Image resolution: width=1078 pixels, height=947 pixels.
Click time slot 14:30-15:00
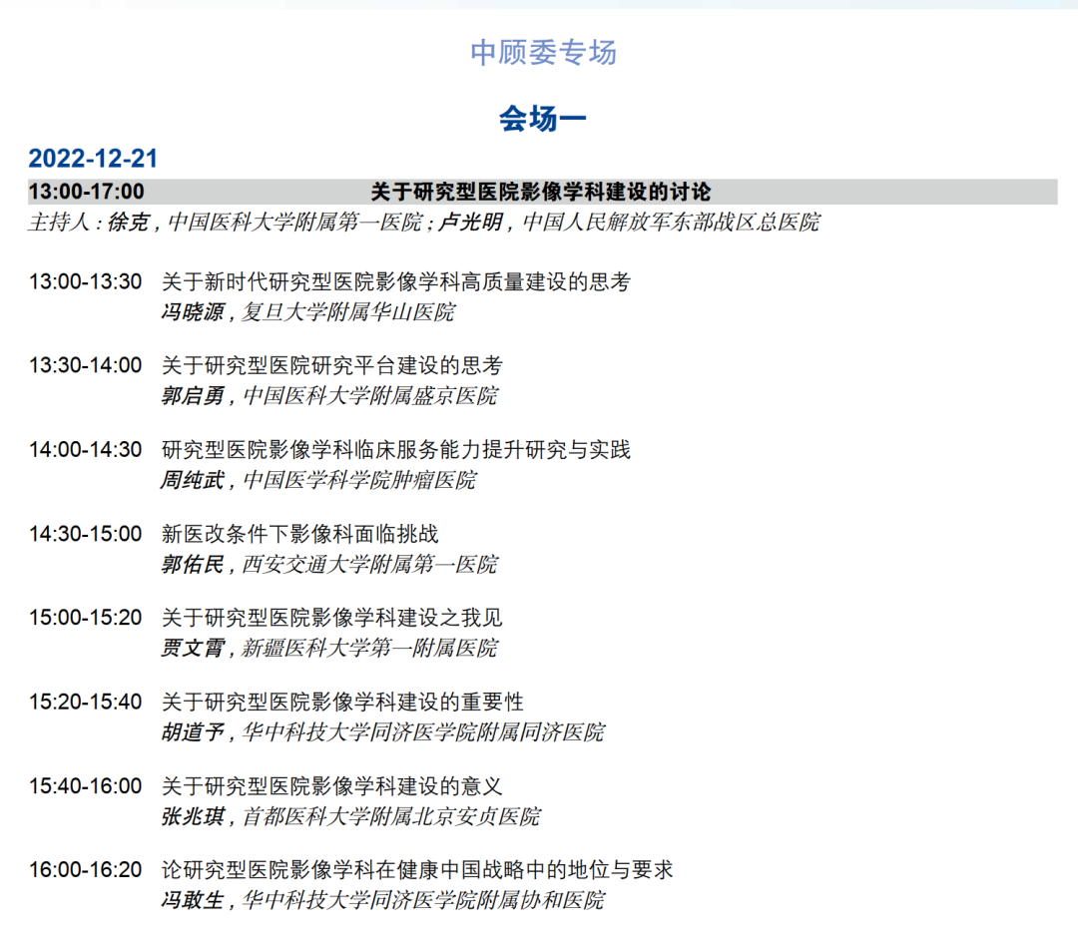pyautogui.click(x=85, y=533)
